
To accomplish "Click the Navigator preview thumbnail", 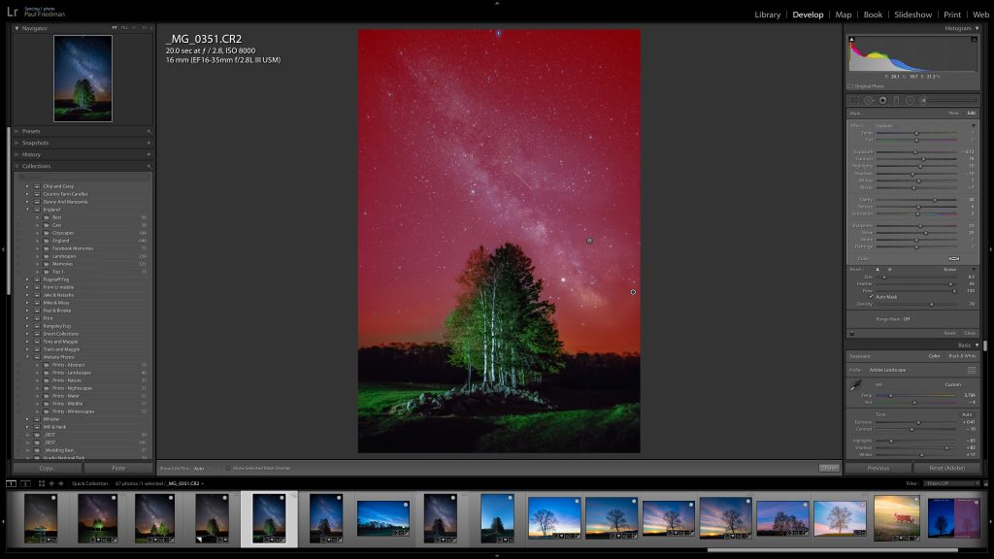I will (83, 79).
